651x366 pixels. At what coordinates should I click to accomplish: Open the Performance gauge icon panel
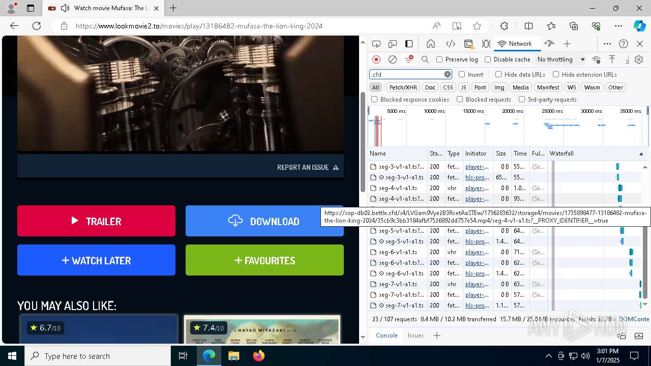coord(549,44)
